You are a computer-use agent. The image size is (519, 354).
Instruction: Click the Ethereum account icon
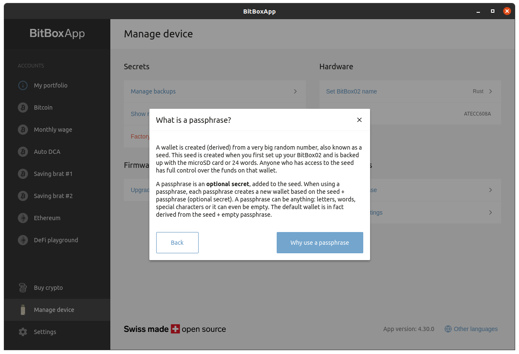(23, 218)
